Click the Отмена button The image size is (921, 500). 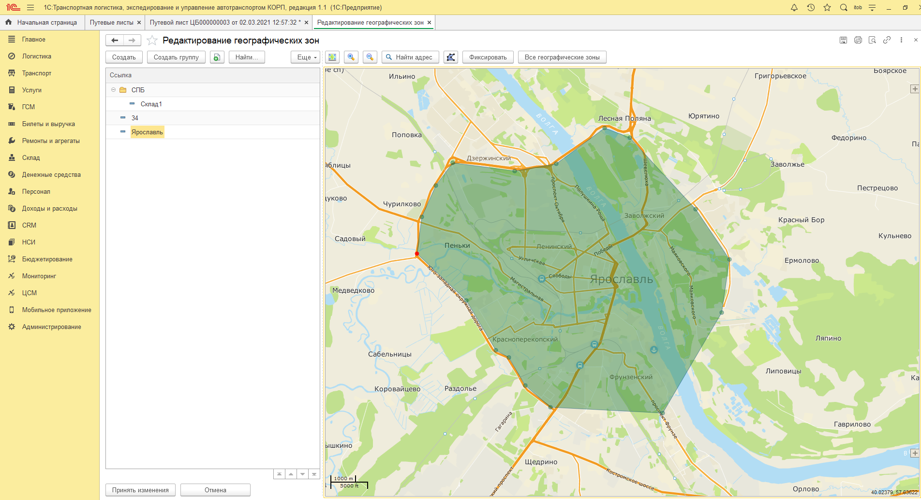tap(215, 490)
